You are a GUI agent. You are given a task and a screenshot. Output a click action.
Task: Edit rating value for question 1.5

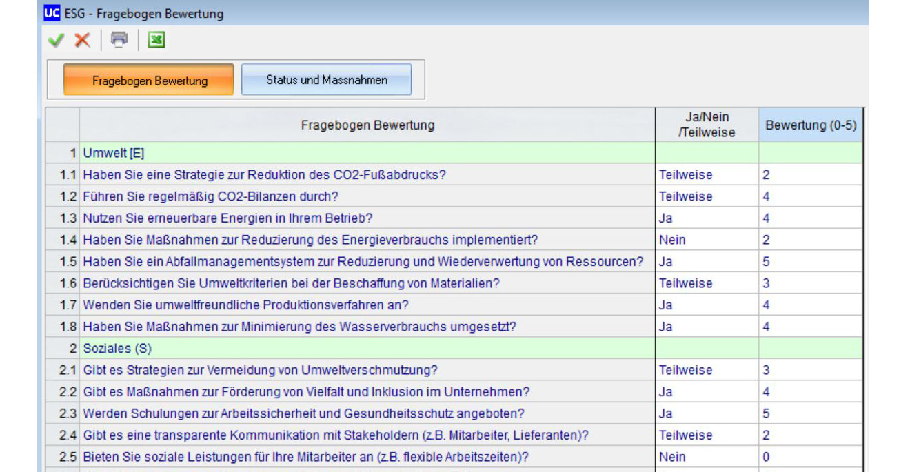point(810,262)
